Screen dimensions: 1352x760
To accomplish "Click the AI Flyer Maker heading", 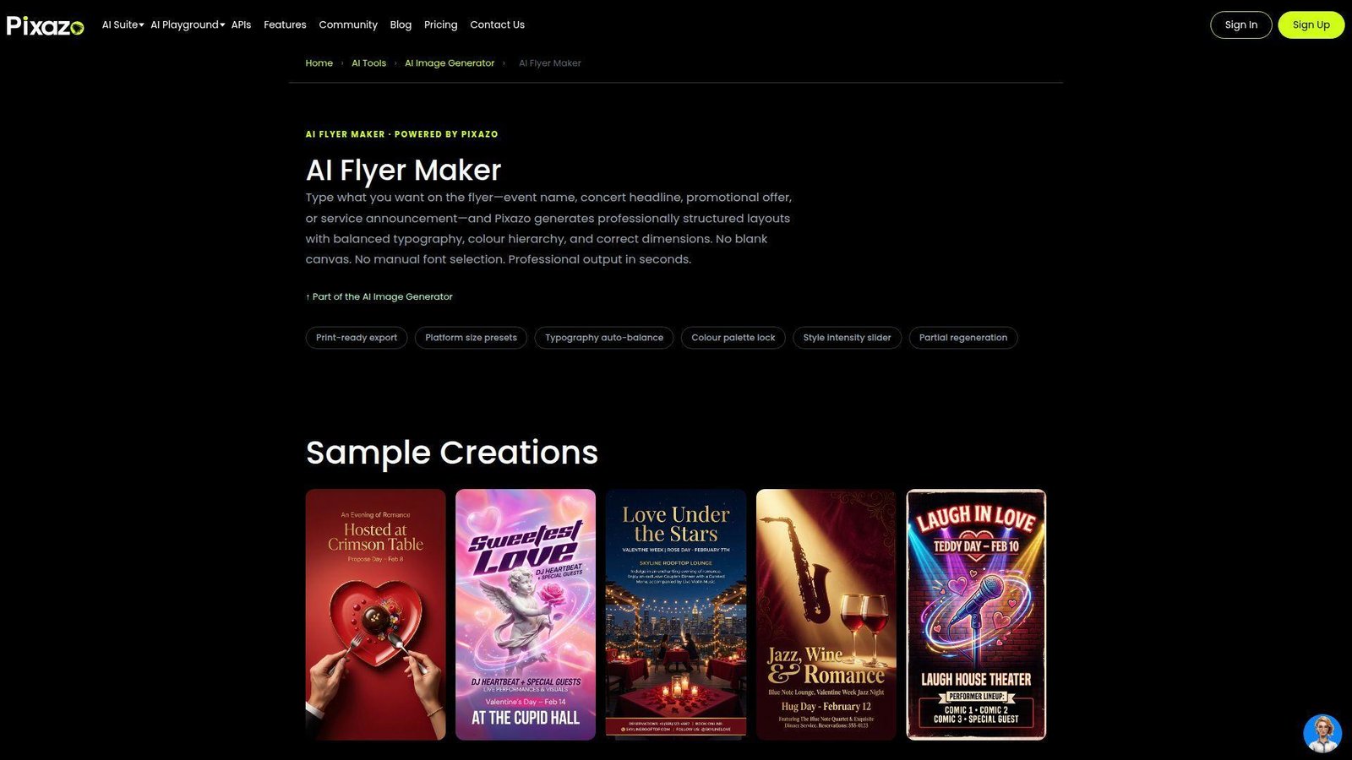I will [x=403, y=171].
